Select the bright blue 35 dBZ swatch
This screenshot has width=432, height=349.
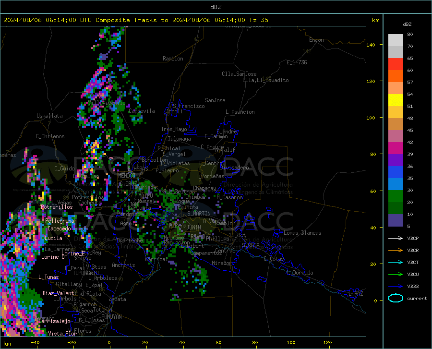coord(396,172)
